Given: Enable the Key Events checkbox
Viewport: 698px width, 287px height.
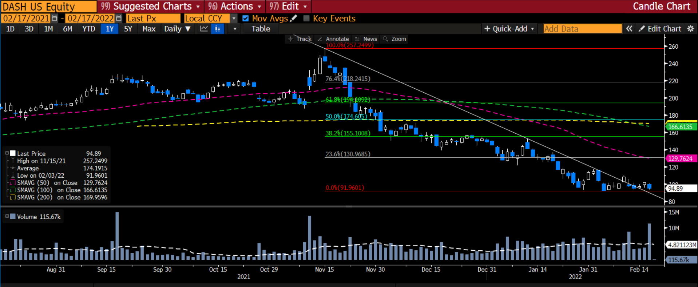Looking at the screenshot, I should (306, 18).
